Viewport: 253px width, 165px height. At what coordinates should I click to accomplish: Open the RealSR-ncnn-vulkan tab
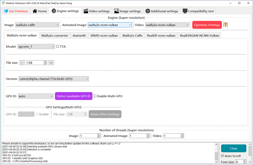point(161,36)
